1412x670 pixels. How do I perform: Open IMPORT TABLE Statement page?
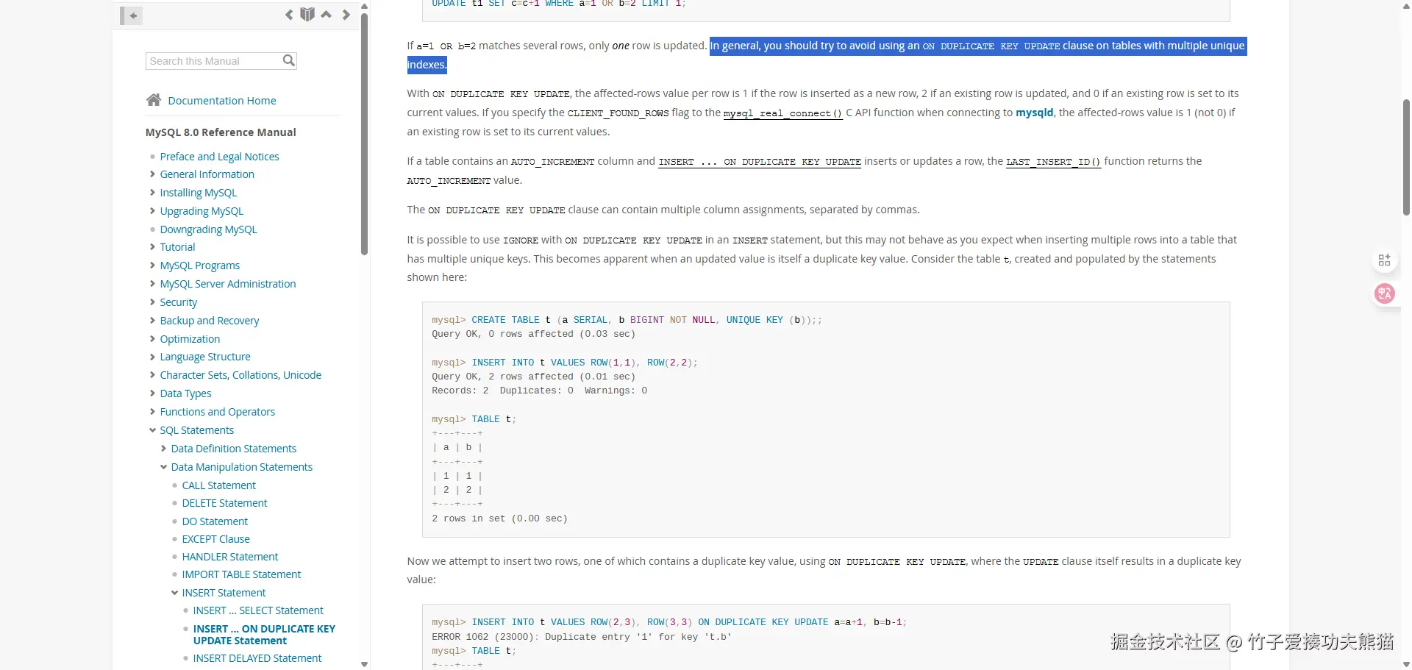click(241, 574)
